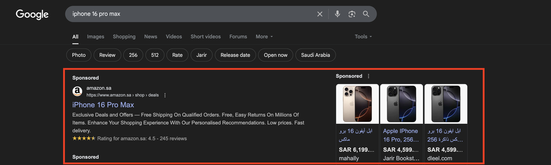Viewport: 551px width, 165px height.
Task: Click the Amazon favicon in the sponsored result
Action: (x=77, y=91)
